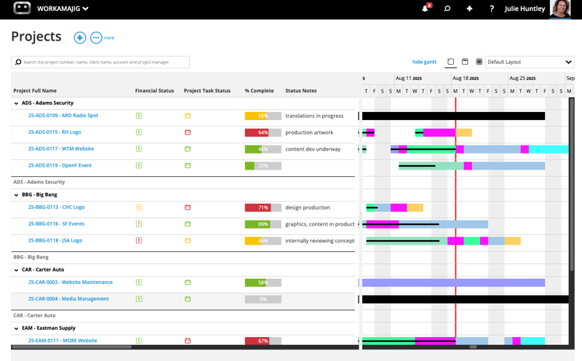Click task status calendar icon for RH Logo

tap(188, 132)
